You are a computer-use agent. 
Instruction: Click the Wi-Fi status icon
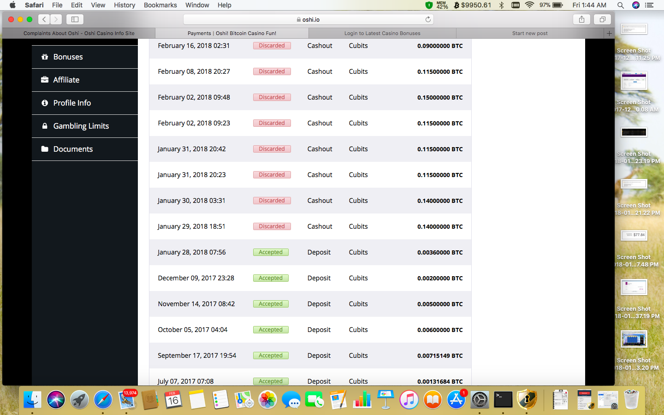[x=529, y=5]
